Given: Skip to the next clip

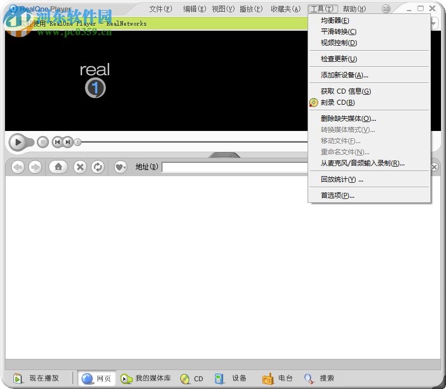Looking at the screenshot, I should (68, 142).
